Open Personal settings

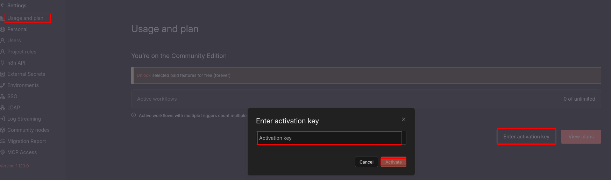[17, 29]
